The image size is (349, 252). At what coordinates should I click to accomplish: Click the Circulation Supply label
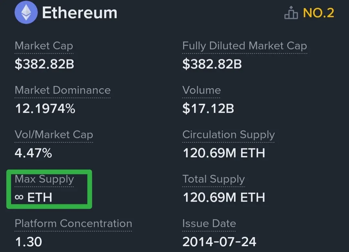(228, 135)
